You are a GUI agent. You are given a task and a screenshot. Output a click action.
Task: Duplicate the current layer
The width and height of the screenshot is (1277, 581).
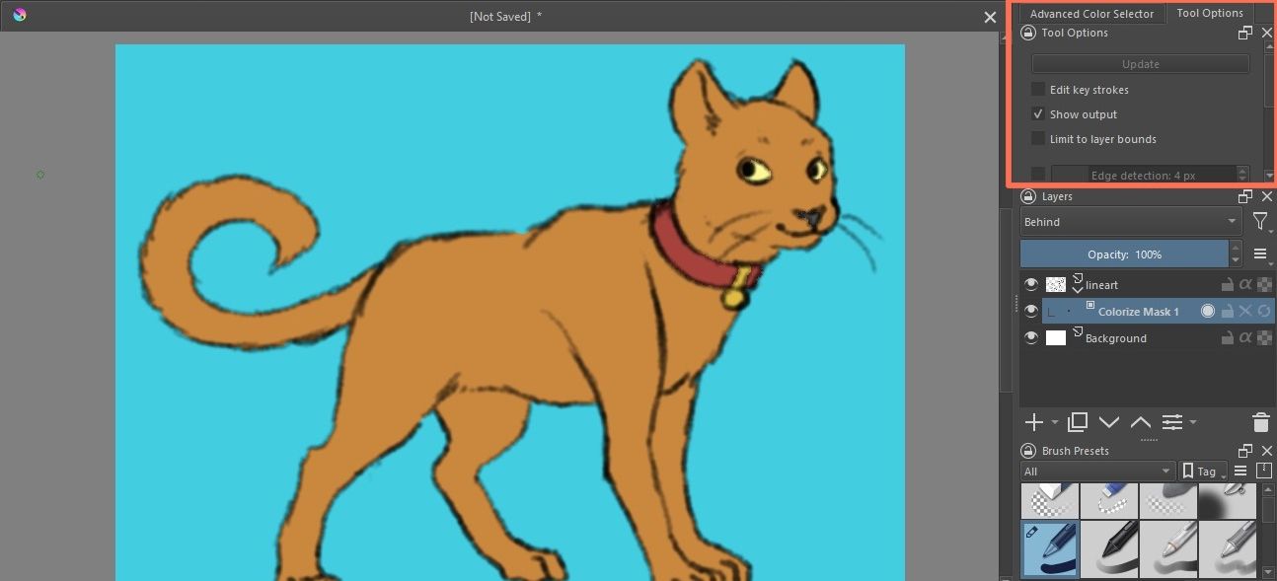(1078, 422)
